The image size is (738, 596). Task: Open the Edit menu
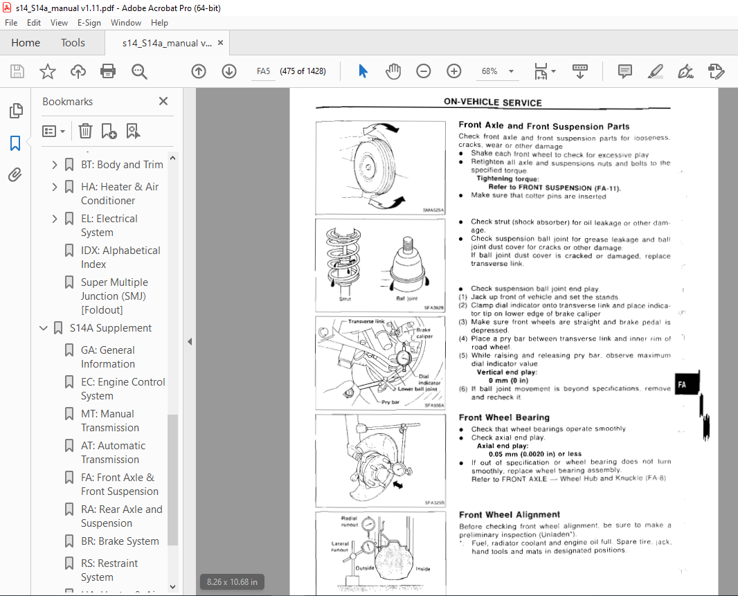click(x=33, y=23)
